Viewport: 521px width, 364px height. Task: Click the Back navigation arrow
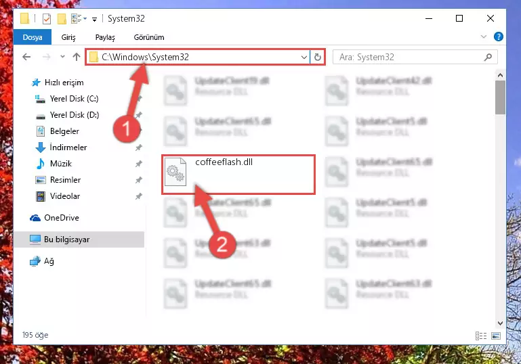[26, 57]
